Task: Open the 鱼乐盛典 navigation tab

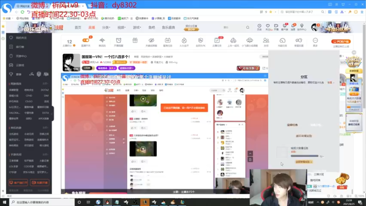Action: (168, 27)
